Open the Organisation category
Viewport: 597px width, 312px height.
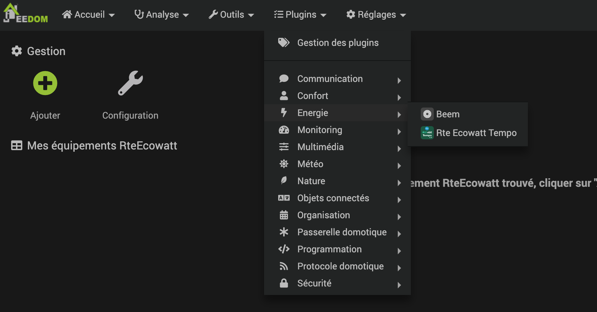337,215
